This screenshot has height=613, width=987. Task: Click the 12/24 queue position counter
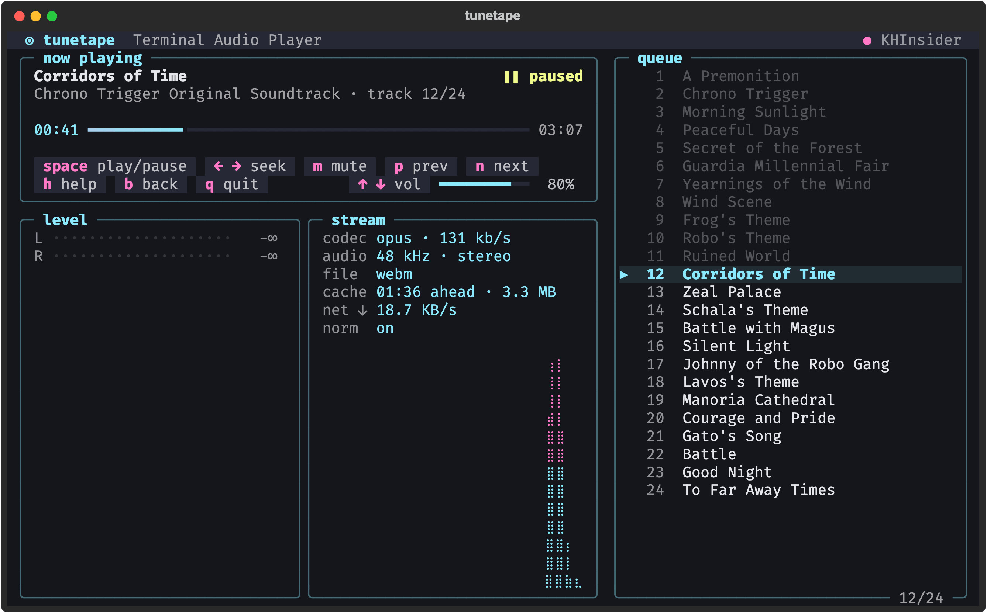click(x=921, y=598)
